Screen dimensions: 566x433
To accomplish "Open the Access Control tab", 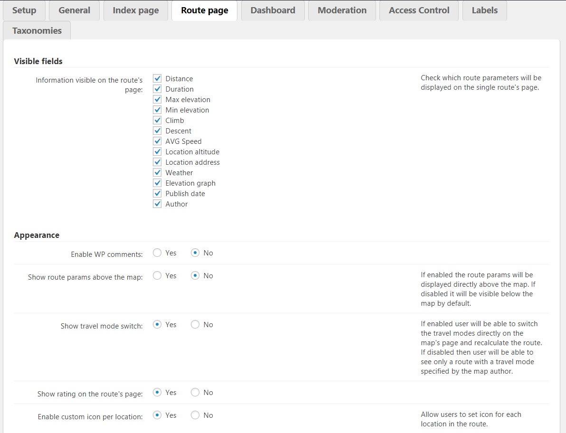I will tap(419, 10).
